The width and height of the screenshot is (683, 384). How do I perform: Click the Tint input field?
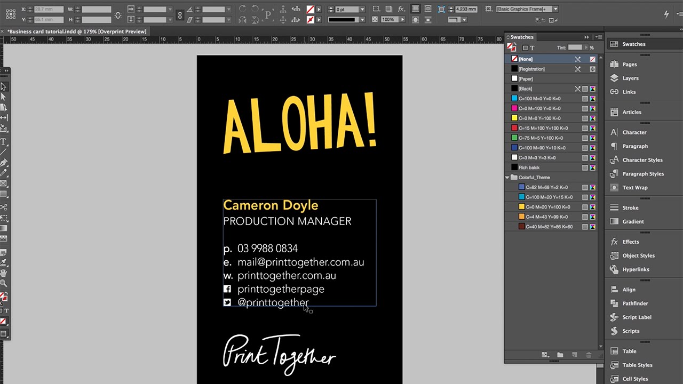tap(575, 48)
